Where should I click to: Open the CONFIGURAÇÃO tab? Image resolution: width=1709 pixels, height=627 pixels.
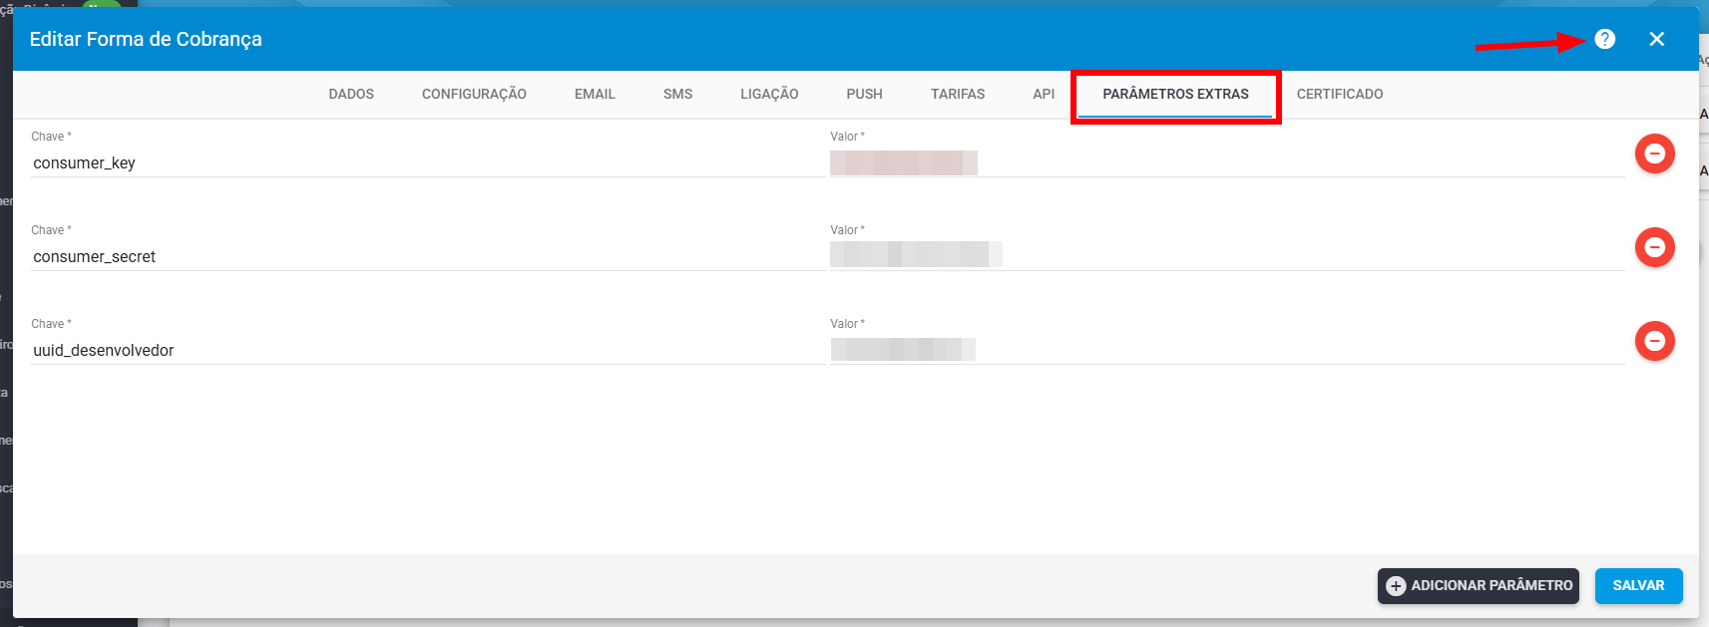pyautogui.click(x=474, y=94)
